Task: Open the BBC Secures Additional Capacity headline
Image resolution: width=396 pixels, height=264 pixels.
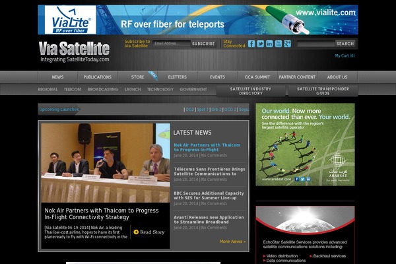Action: pyautogui.click(x=209, y=195)
